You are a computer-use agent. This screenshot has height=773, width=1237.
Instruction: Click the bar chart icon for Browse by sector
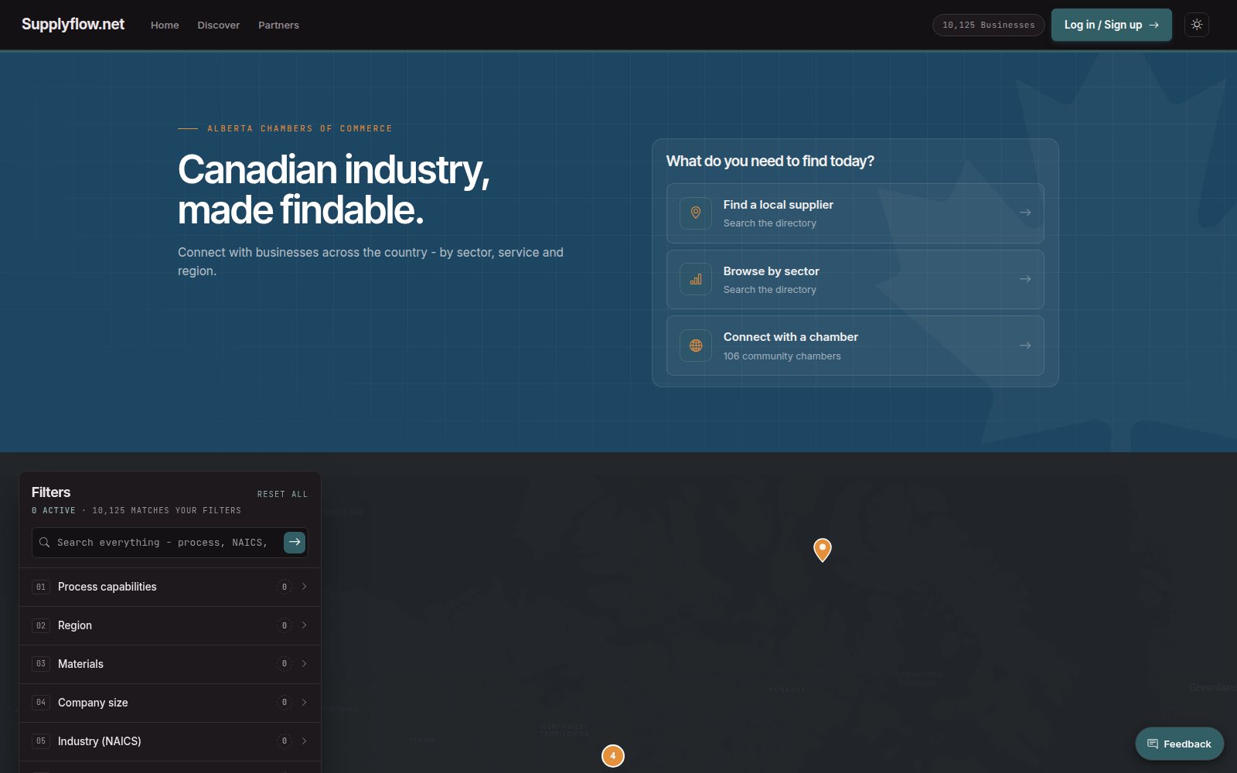[x=696, y=279]
